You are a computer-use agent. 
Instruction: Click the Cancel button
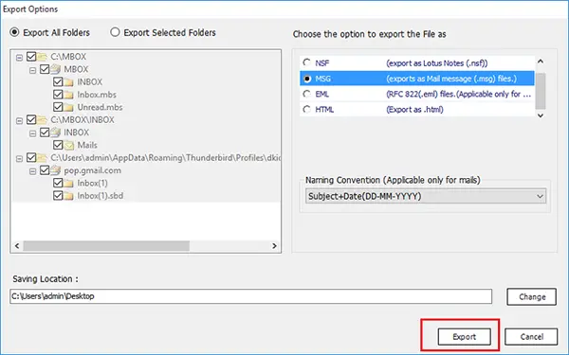531,336
